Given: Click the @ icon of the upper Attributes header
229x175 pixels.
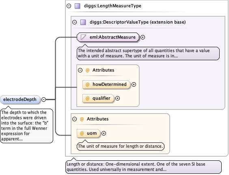Looking at the screenshot, I should coord(87,70).
